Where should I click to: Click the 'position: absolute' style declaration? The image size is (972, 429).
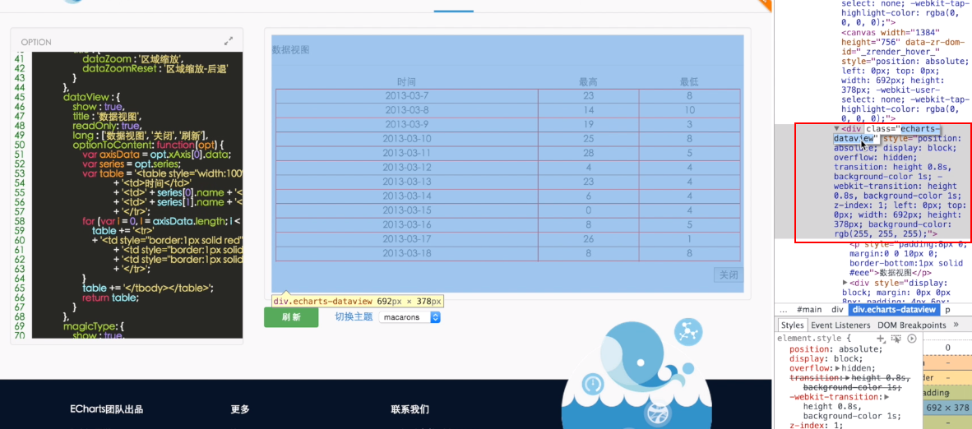point(835,349)
